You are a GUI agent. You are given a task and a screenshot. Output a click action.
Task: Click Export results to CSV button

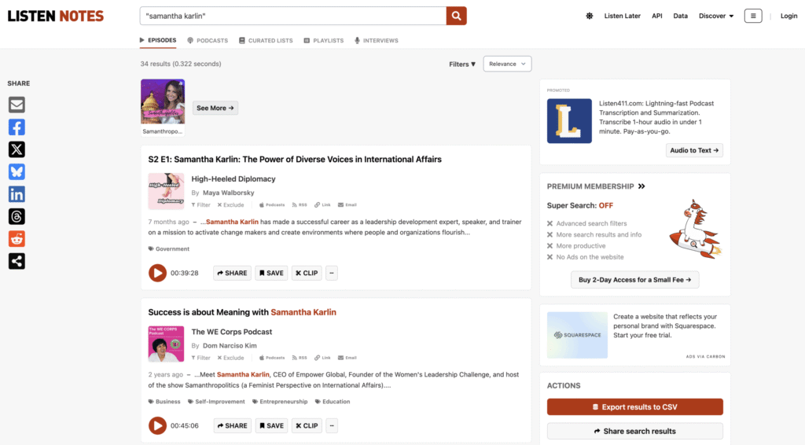click(634, 407)
